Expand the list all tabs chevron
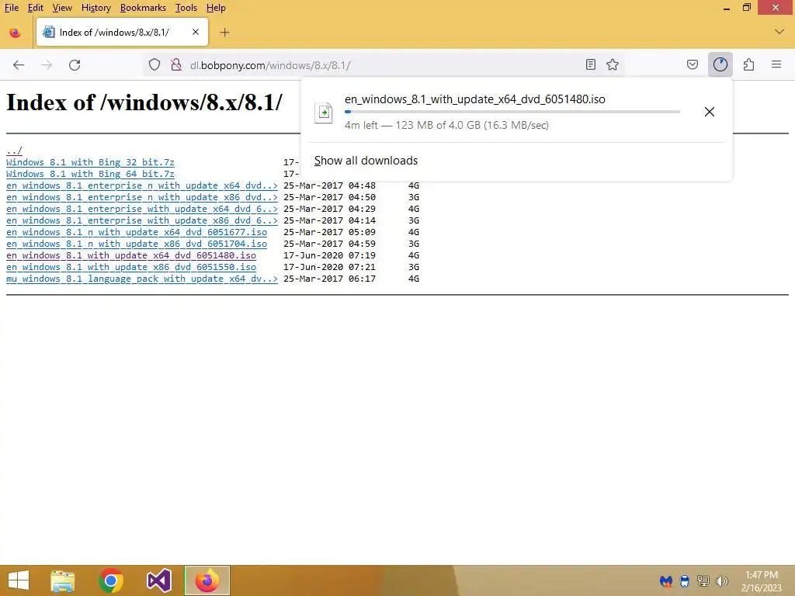This screenshot has width=795, height=596. (779, 32)
